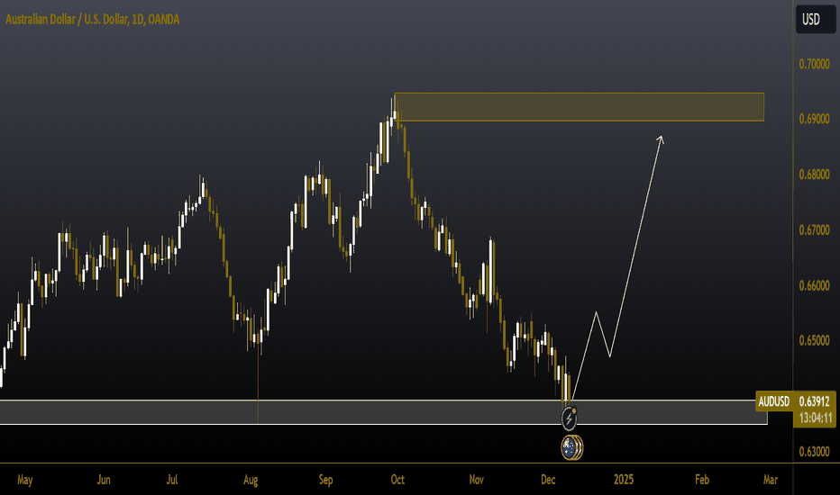Click the Feb label on time axis
Image resolution: width=840 pixels, height=495 pixels.
pos(702,480)
